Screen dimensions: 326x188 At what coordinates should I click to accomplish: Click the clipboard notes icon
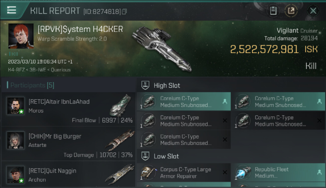273,11
